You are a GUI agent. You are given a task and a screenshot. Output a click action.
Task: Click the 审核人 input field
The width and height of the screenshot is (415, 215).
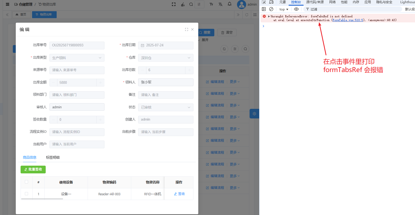pos(77,107)
